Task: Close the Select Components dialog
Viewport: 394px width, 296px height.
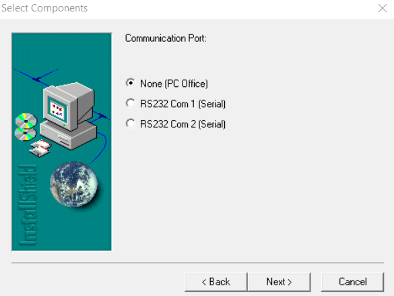Action: click(383, 8)
